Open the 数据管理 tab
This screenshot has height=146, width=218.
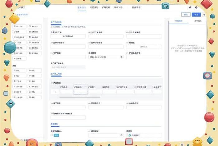point(136,7)
